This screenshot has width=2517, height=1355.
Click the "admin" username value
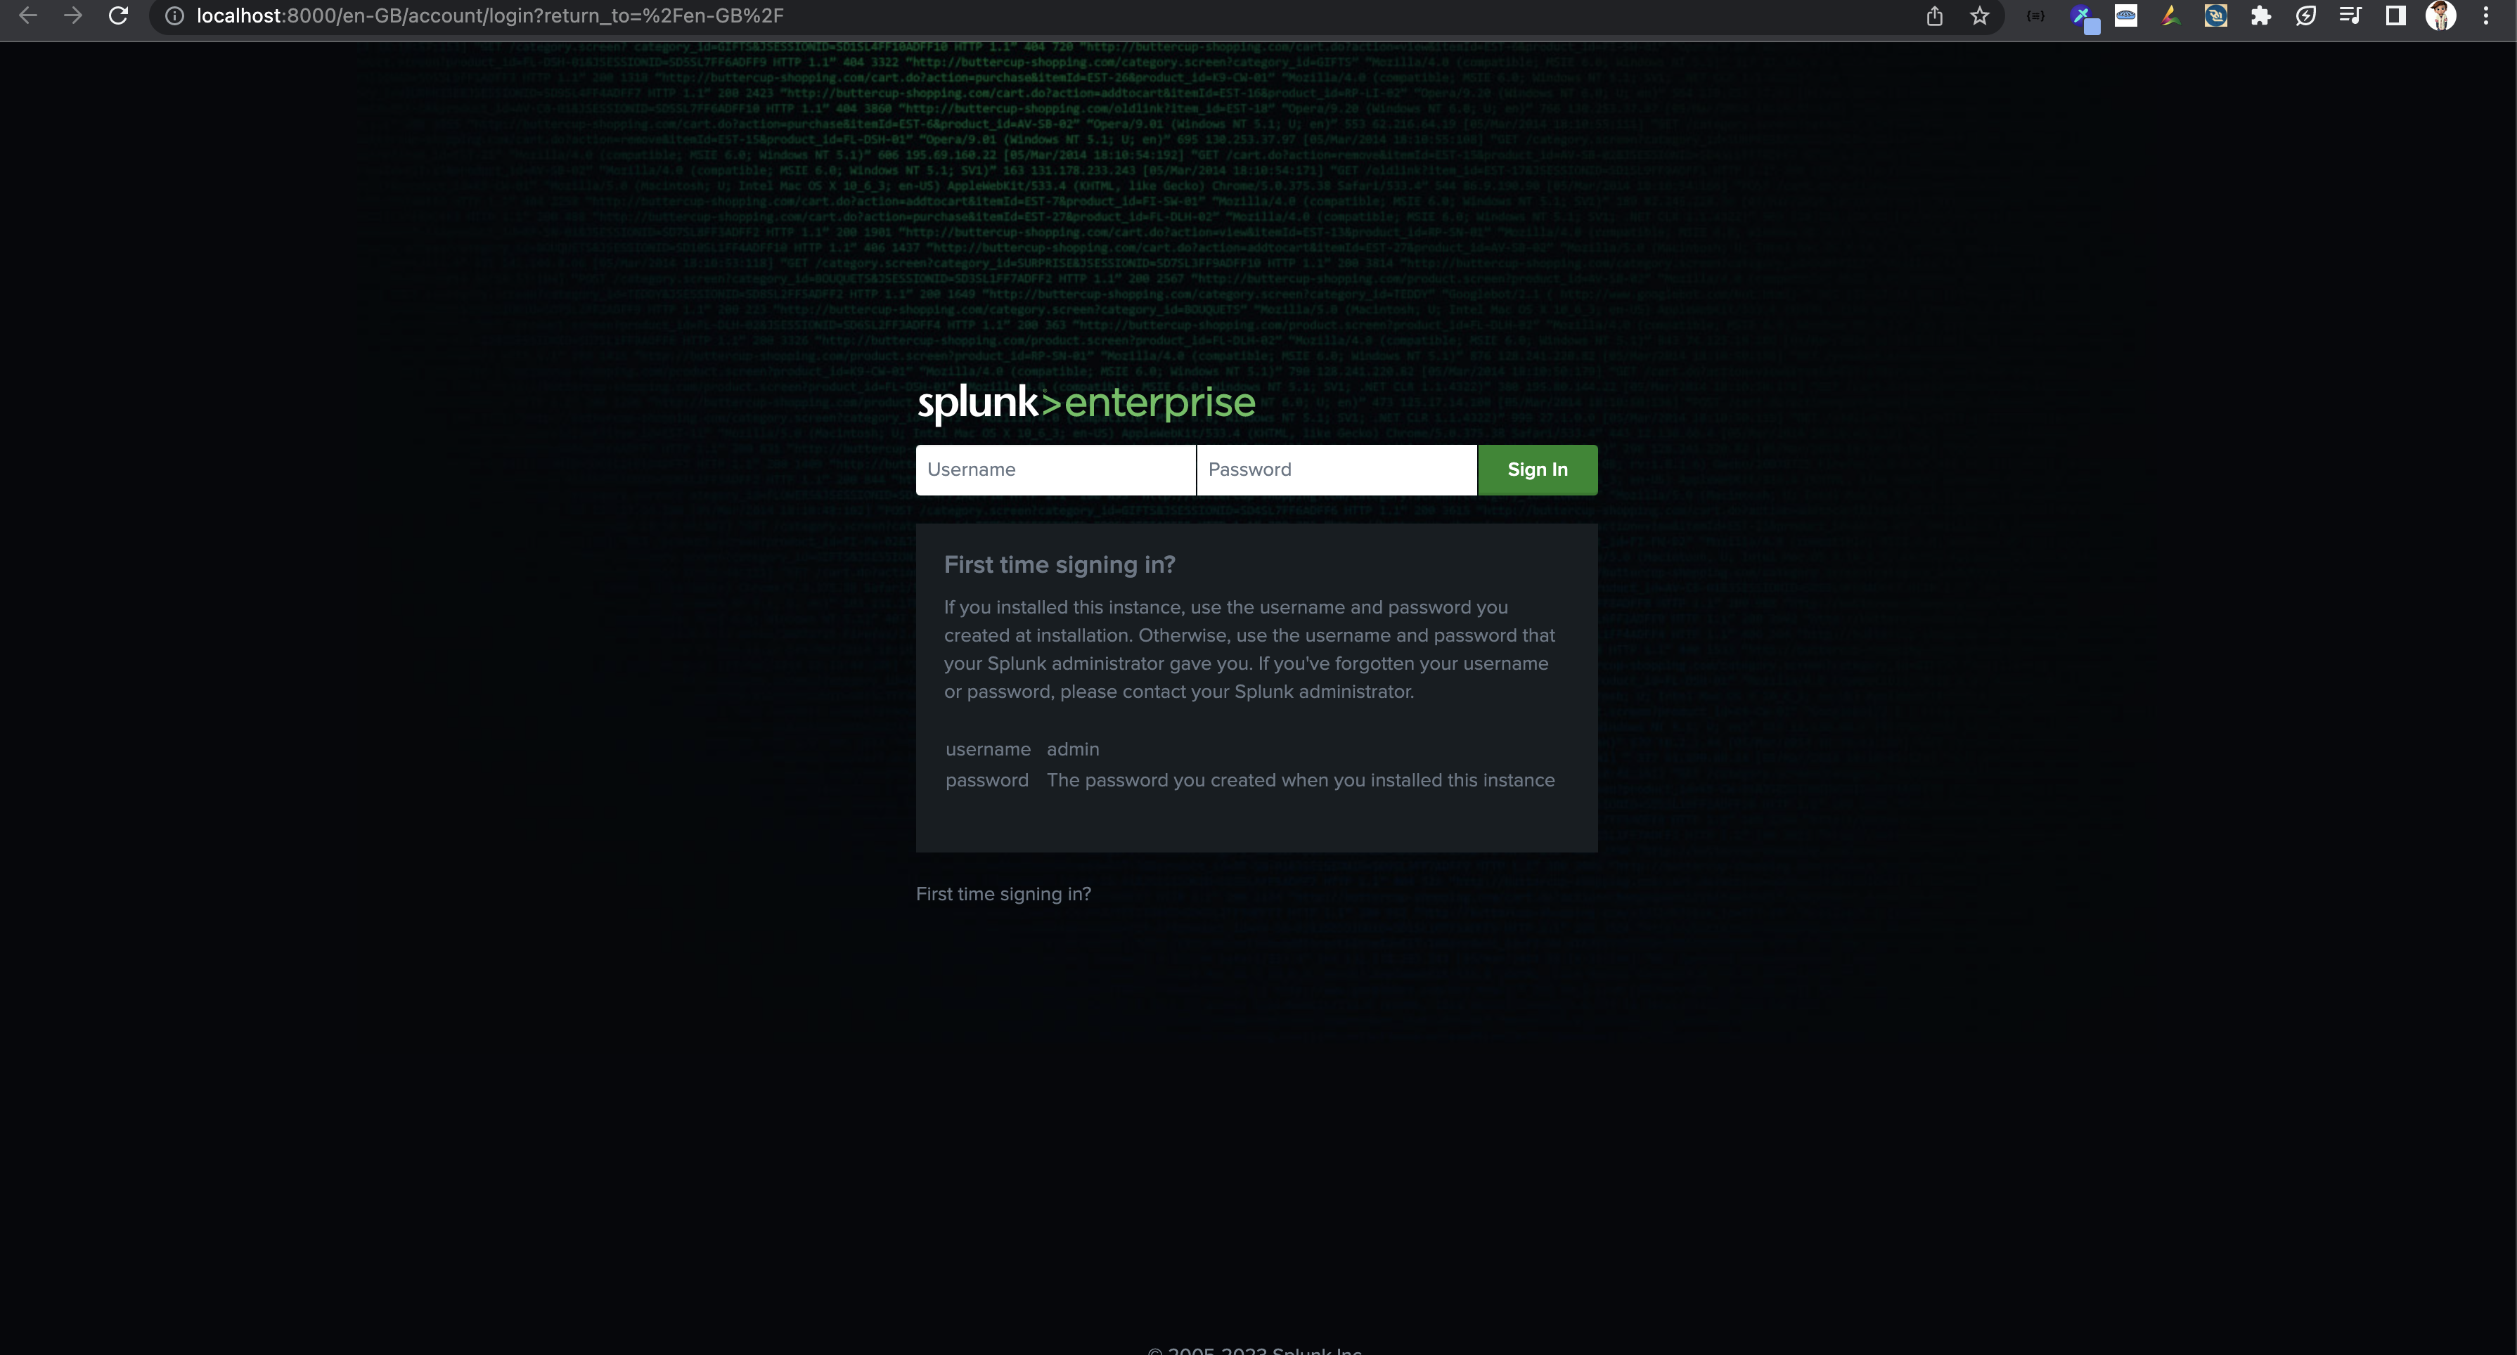click(x=1073, y=749)
